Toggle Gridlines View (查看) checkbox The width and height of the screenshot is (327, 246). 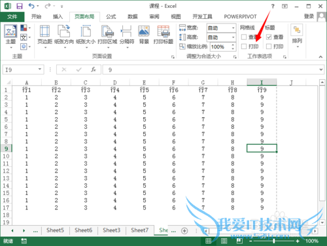click(x=244, y=37)
